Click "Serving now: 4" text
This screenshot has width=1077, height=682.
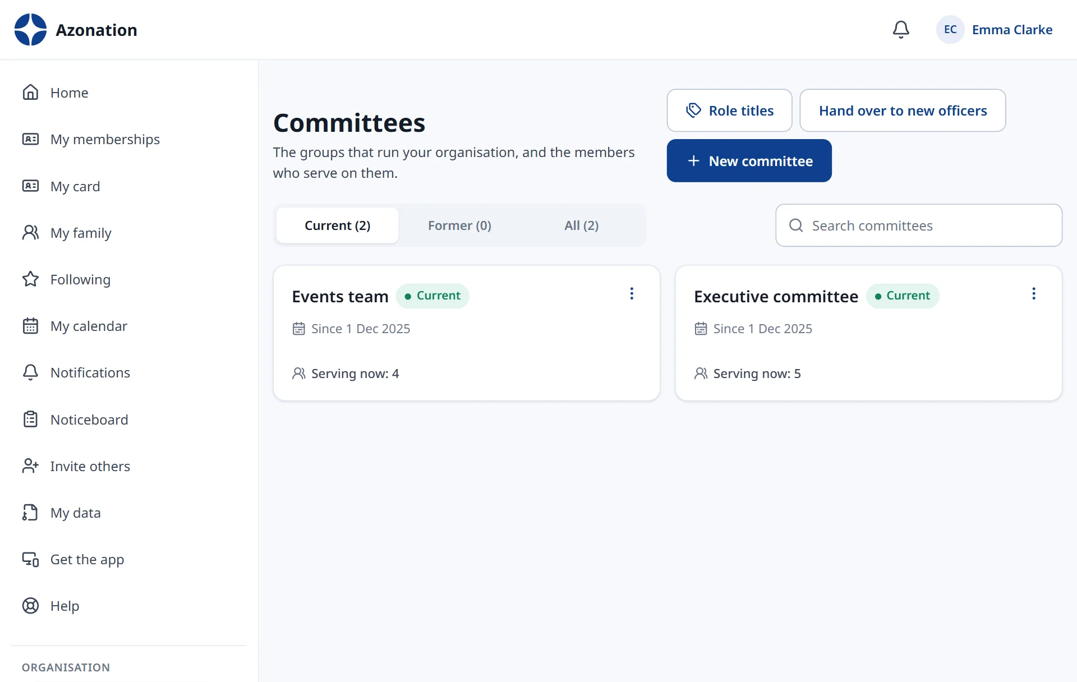355,374
